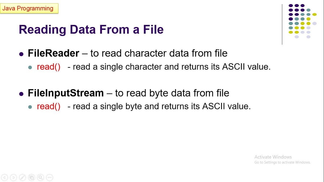Viewport: 324px width, 182px height.
Task: Click the bold FileReader word
Action: [53, 53]
